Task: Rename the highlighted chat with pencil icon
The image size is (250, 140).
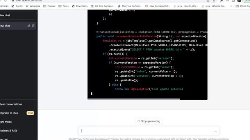Action: [29, 26]
